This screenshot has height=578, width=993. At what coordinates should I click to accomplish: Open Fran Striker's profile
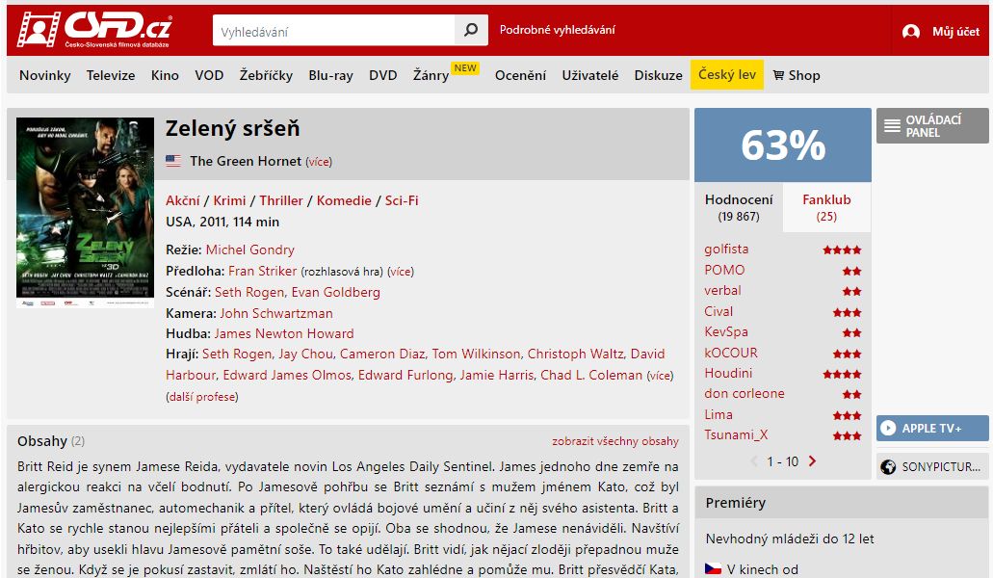pos(262,271)
